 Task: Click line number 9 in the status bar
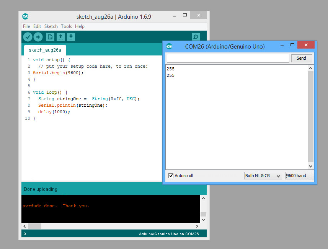coord(24,234)
